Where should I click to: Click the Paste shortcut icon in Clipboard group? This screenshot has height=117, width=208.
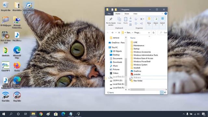pyautogui.click(x=131, y=25)
